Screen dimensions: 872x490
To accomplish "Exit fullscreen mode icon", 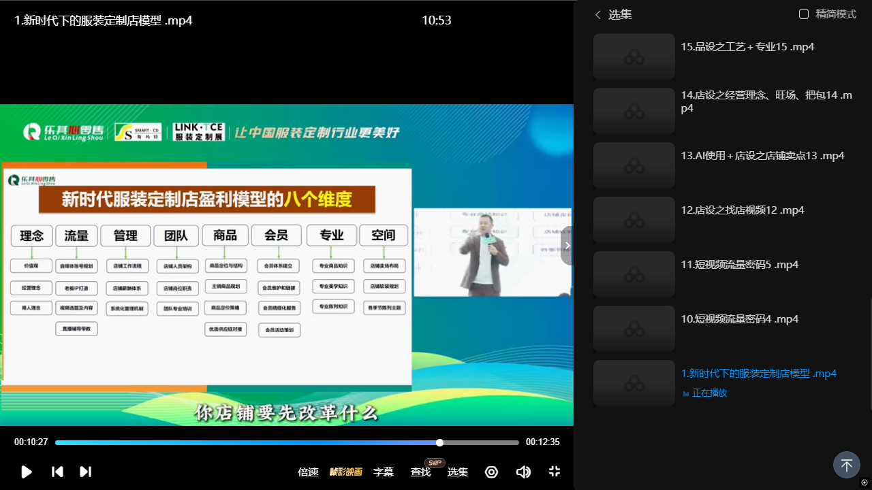I will click(x=555, y=472).
